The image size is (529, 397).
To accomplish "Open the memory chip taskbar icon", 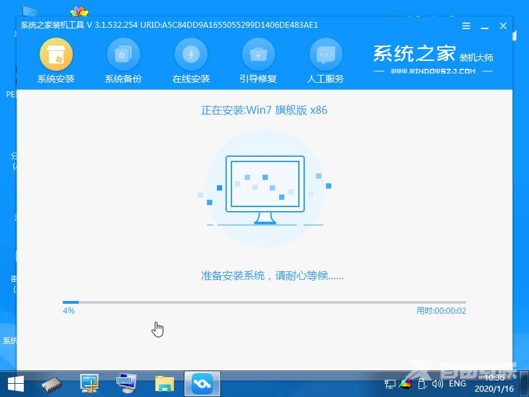I will point(52,384).
